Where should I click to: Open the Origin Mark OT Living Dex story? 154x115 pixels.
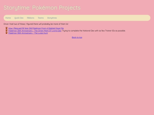pyautogui.click(x=35, y=31)
